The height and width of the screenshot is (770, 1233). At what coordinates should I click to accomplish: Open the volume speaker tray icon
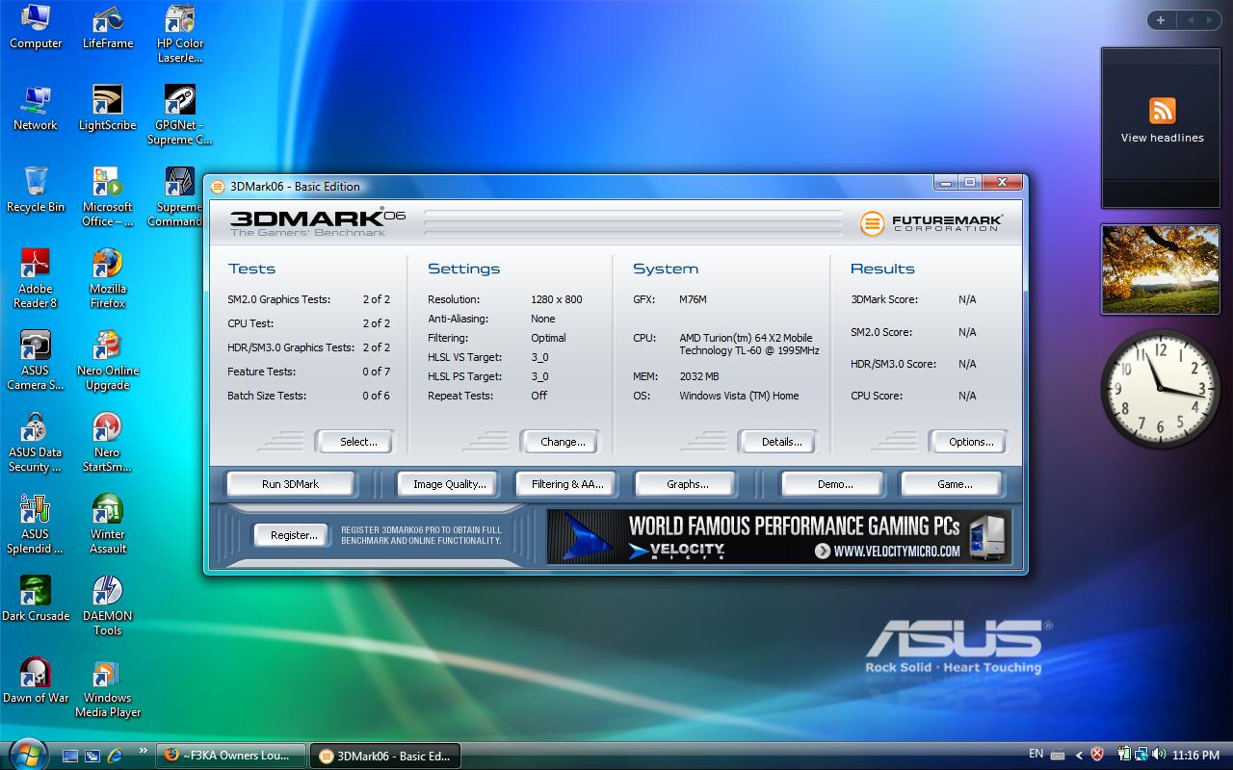(x=1160, y=755)
